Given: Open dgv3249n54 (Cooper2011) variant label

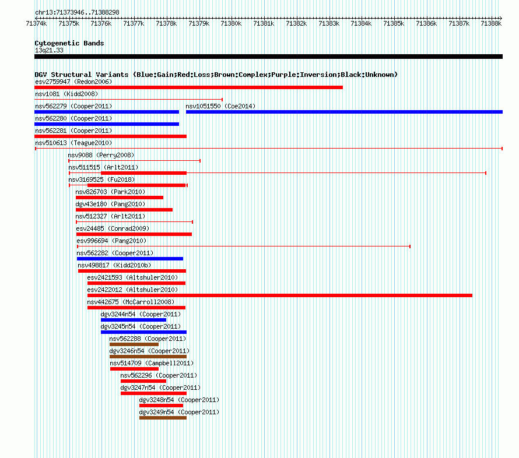Looking at the screenshot, I should 179,412.
